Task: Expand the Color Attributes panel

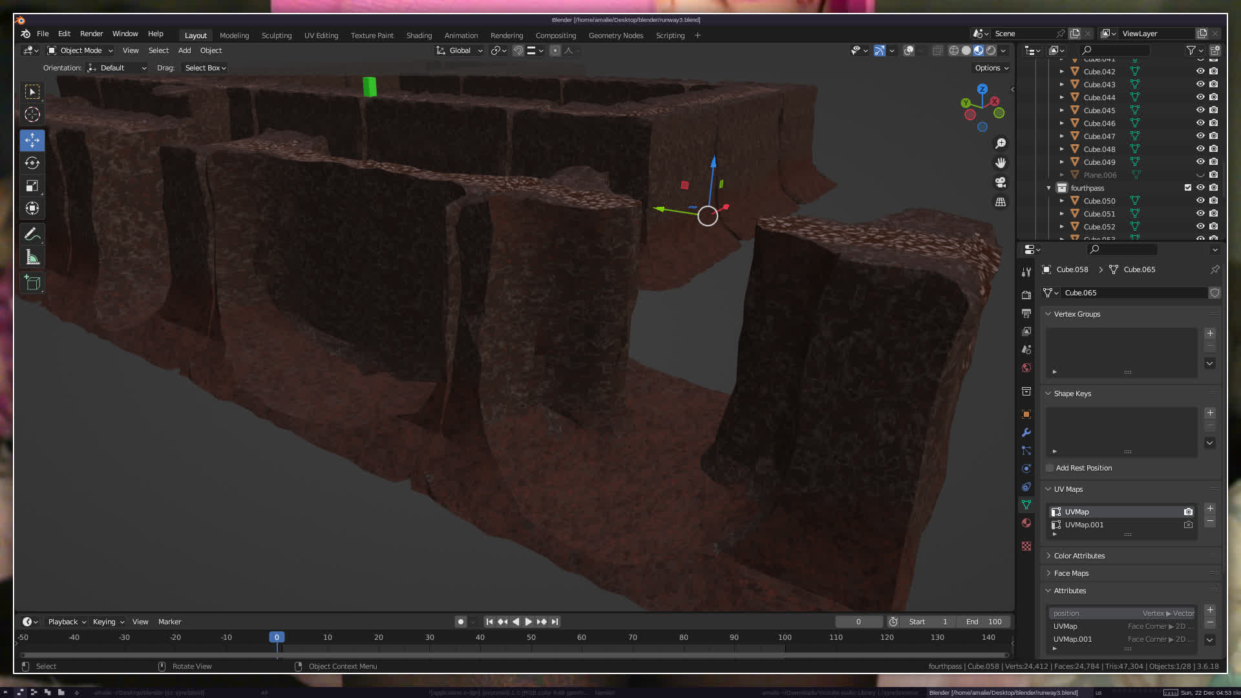Action: tap(1079, 556)
